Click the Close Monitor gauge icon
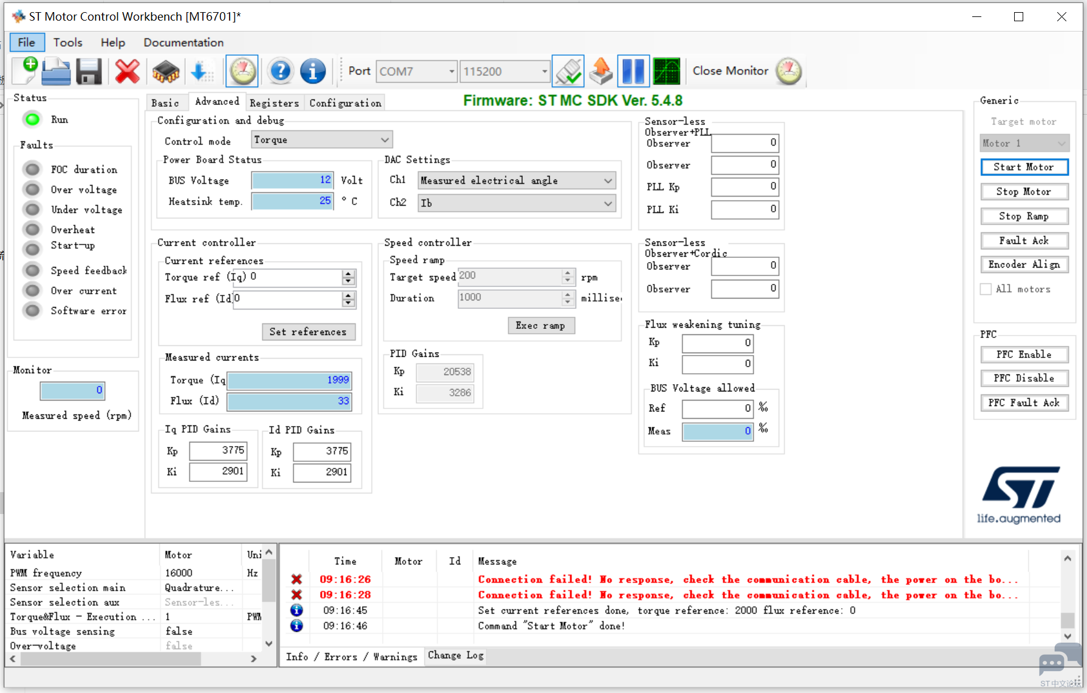 pyautogui.click(x=789, y=71)
